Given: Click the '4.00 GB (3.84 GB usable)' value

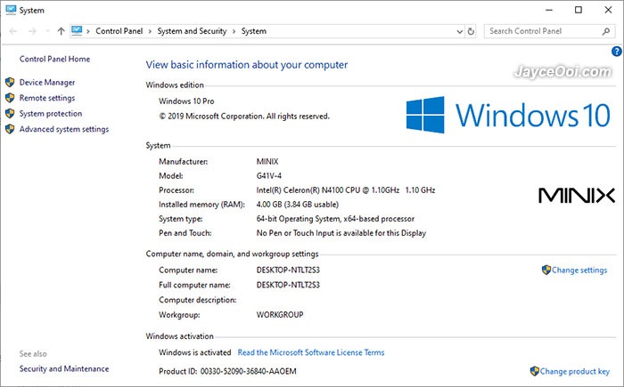Looking at the screenshot, I should click(297, 205).
